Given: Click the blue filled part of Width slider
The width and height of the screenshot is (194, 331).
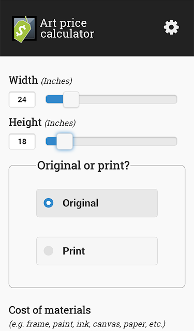Looking at the screenshot, I should (55, 99).
